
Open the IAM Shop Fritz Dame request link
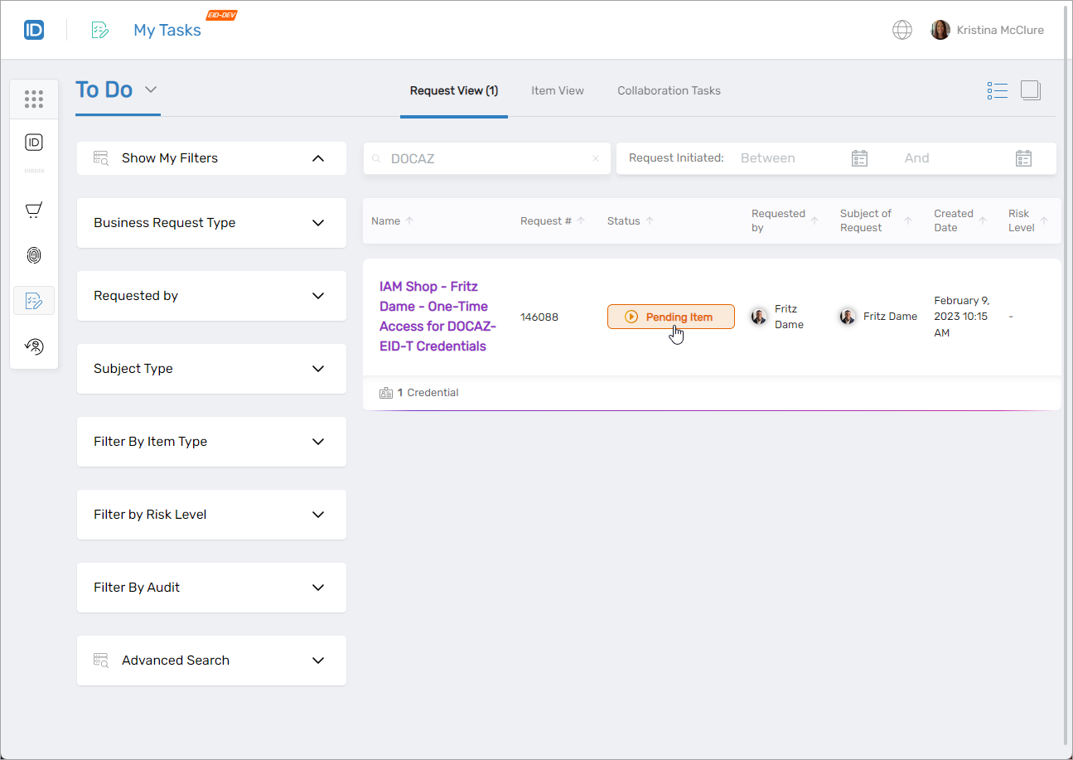[437, 316]
